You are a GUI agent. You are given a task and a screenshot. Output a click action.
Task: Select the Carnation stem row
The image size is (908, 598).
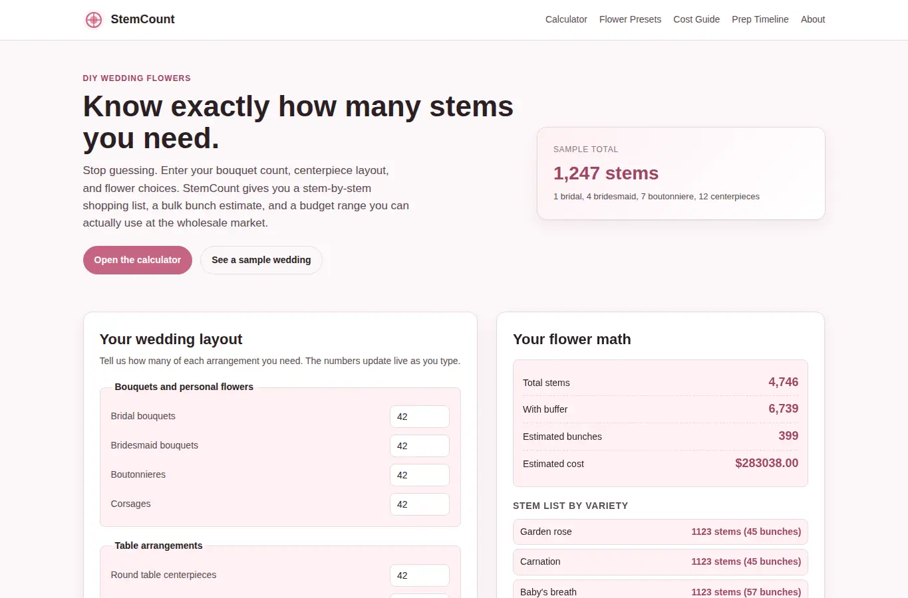coord(661,561)
